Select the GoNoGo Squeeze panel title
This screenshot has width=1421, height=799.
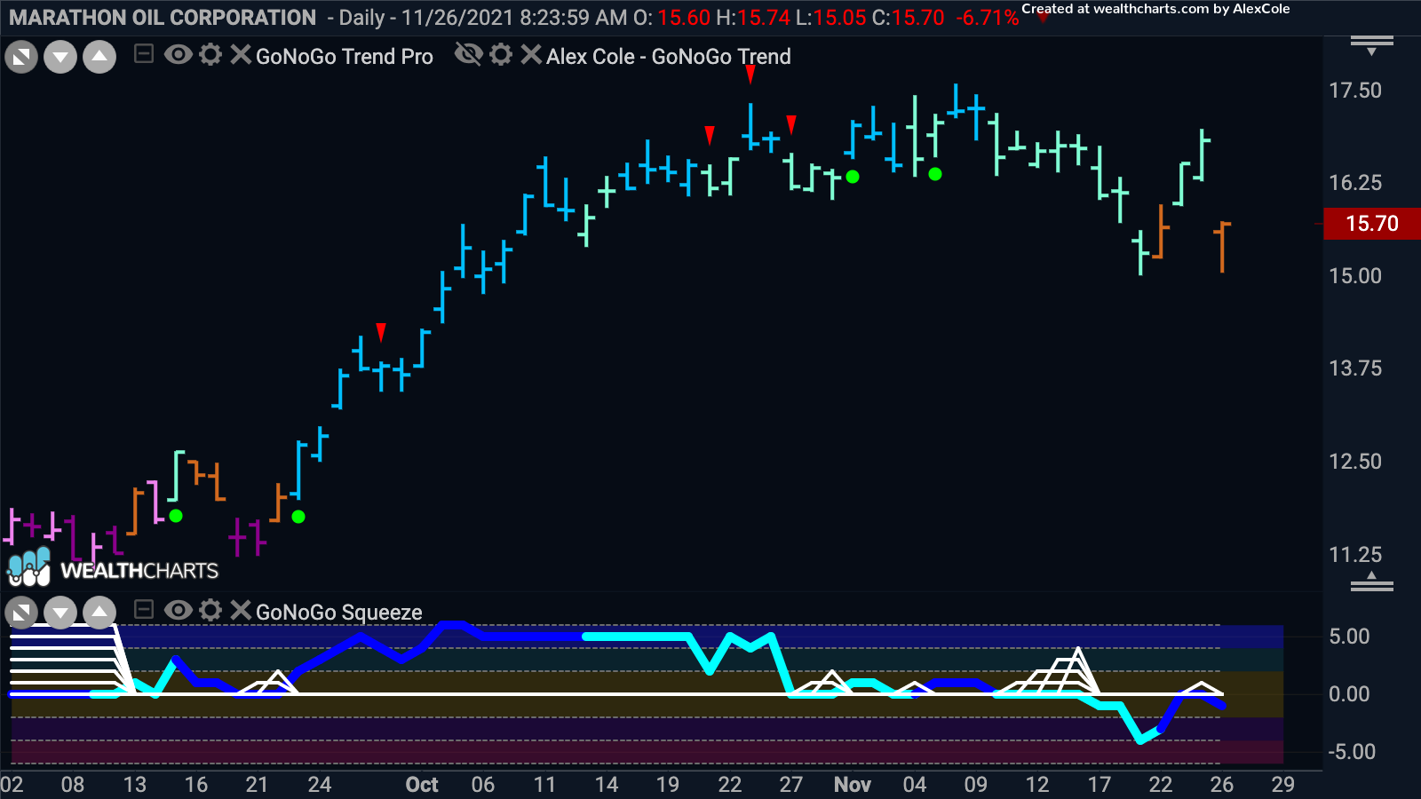point(337,612)
